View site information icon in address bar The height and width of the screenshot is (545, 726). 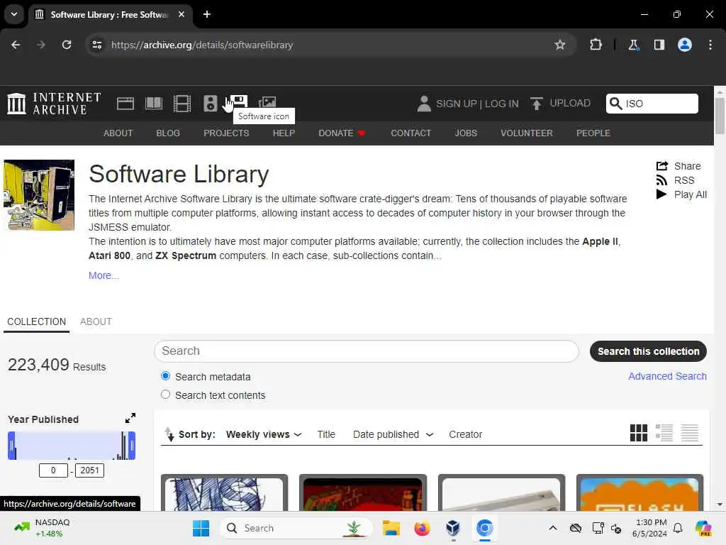click(x=97, y=45)
